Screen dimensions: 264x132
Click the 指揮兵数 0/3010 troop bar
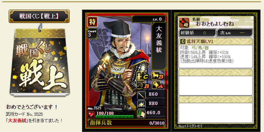(126, 123)
